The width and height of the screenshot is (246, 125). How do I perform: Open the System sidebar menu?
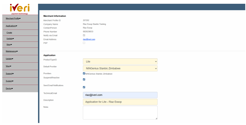pos(10,81)
